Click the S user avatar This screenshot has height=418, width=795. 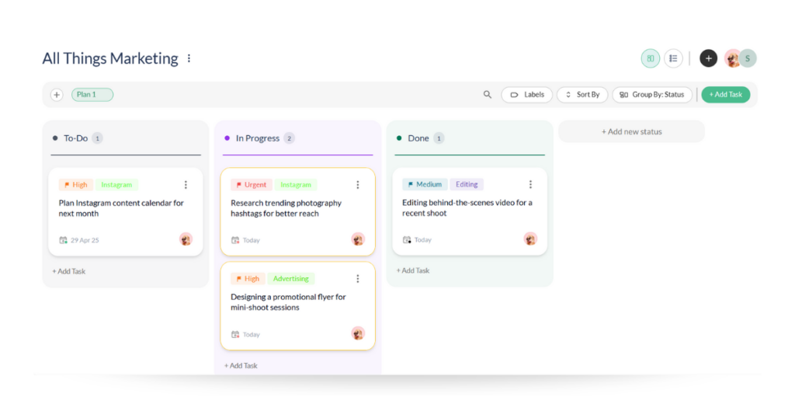coord(748,58)
